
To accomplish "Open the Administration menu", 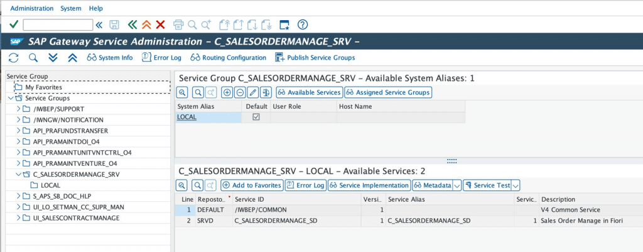I will click(x=32, y=8).
